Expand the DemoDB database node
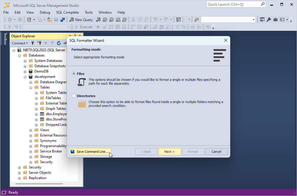The image size is (297, 196). click(x=25, y=72)
